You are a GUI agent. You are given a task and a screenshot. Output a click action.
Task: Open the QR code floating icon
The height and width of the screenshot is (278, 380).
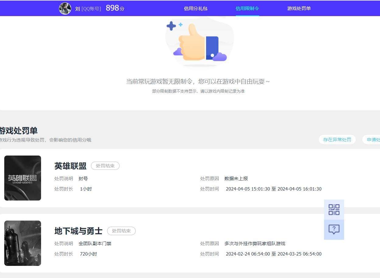[334, 210]
